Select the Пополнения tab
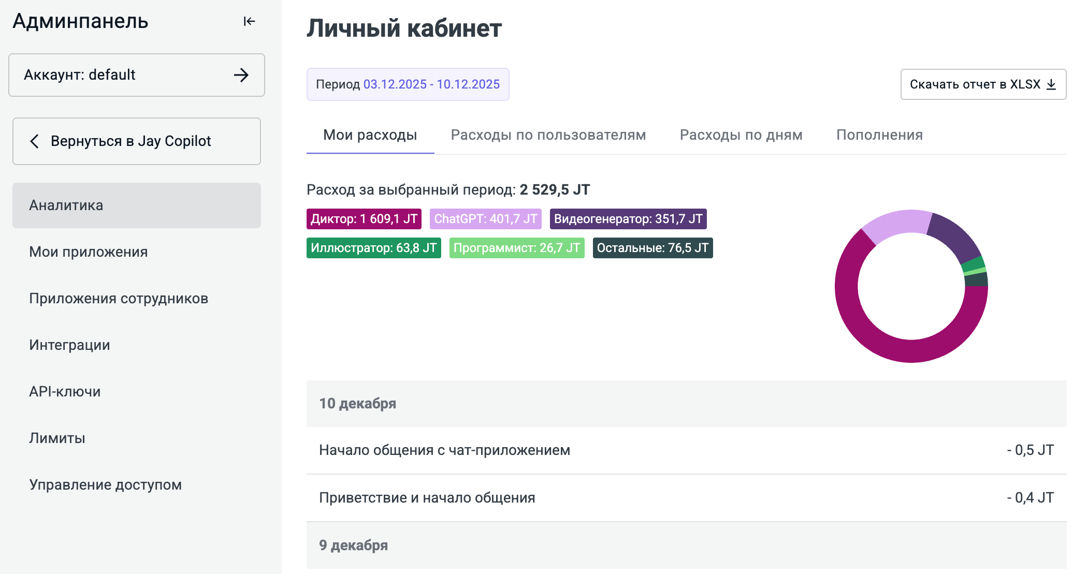The height and width of the screenshot is (574, 1088). click(x=879, y=135)
